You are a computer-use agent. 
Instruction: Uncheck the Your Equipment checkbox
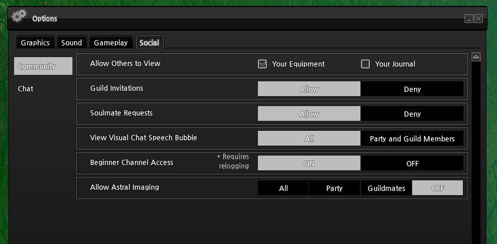point(263,64)
